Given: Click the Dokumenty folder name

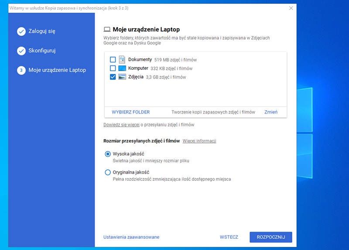Looking at the screenshot, I should coord(140,59).
